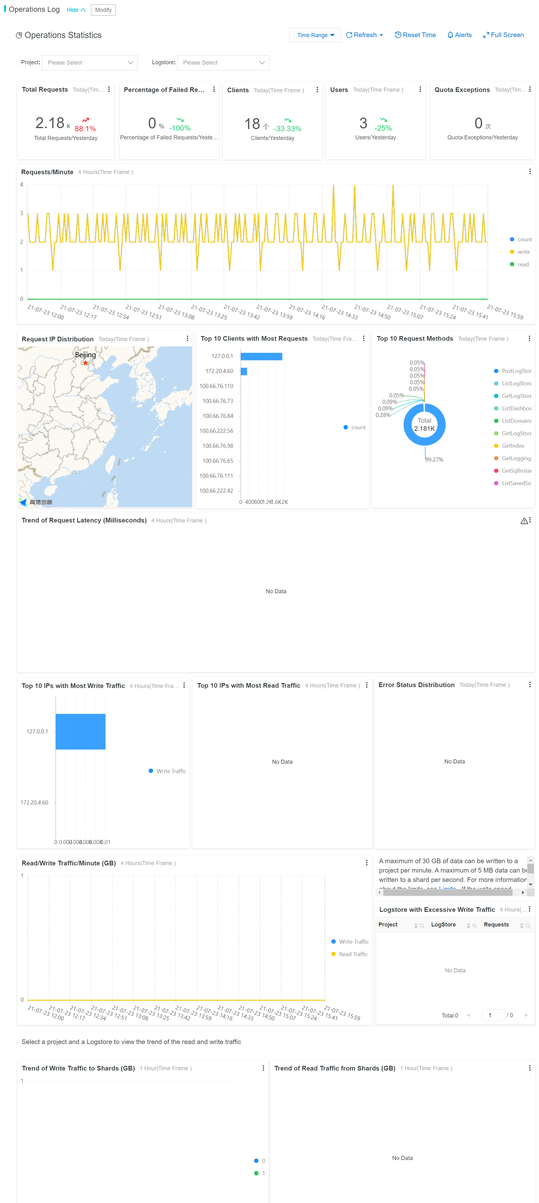This screenshot has width=539, height=1203.
Task: Click warning icon on Request Latency panel
Action: coord(524,521)
